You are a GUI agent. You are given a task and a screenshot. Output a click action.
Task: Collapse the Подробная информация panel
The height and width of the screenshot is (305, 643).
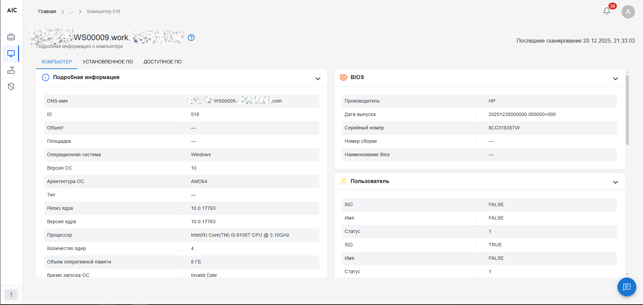(x=318, y=78)
